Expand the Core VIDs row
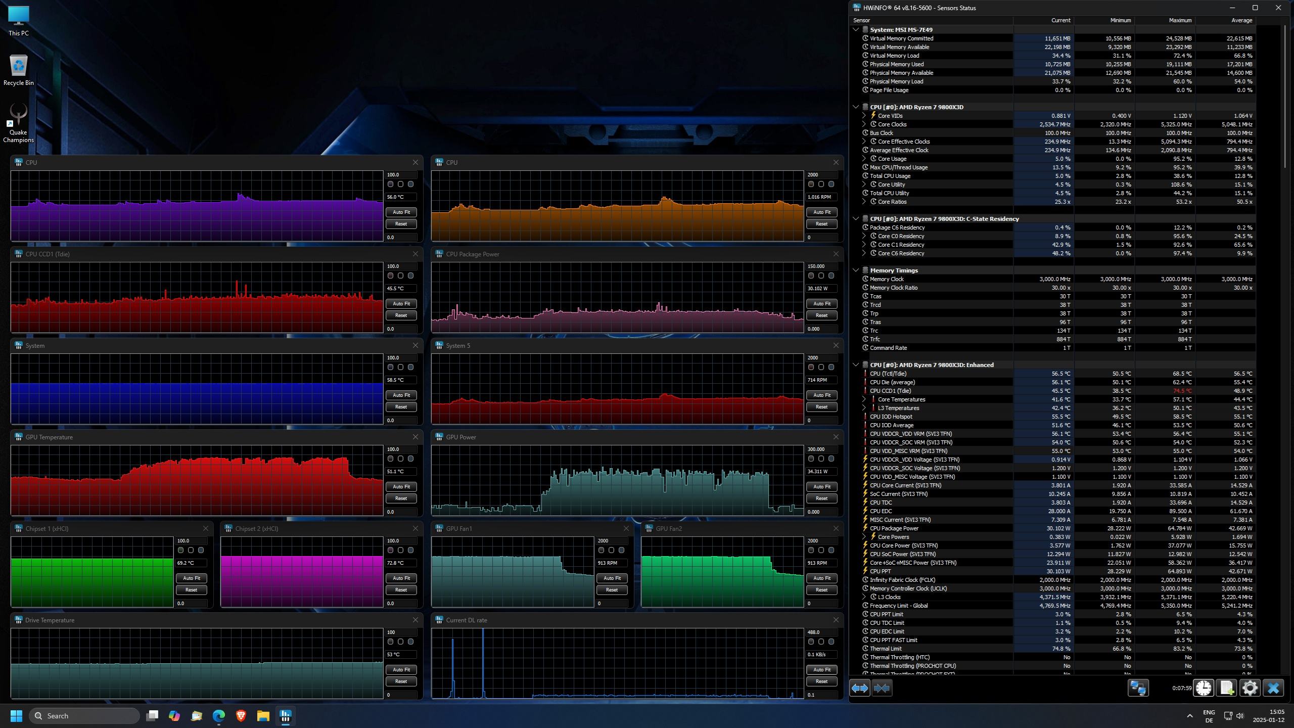1294x728 pixels. pos(864,115)
